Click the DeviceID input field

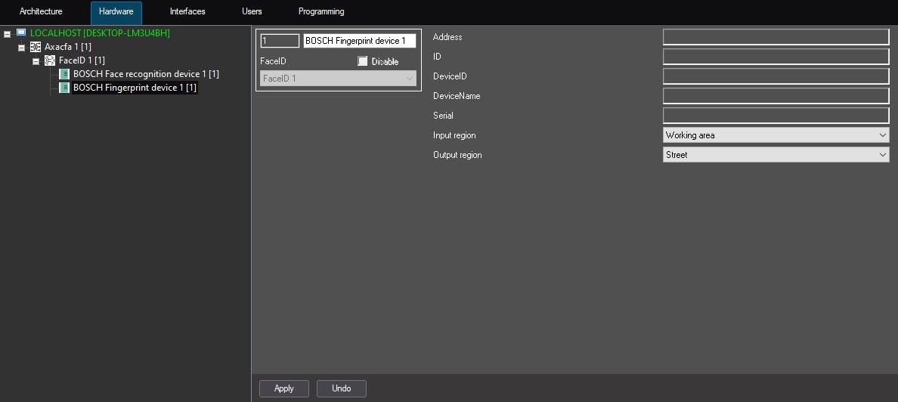pos(776,76)
